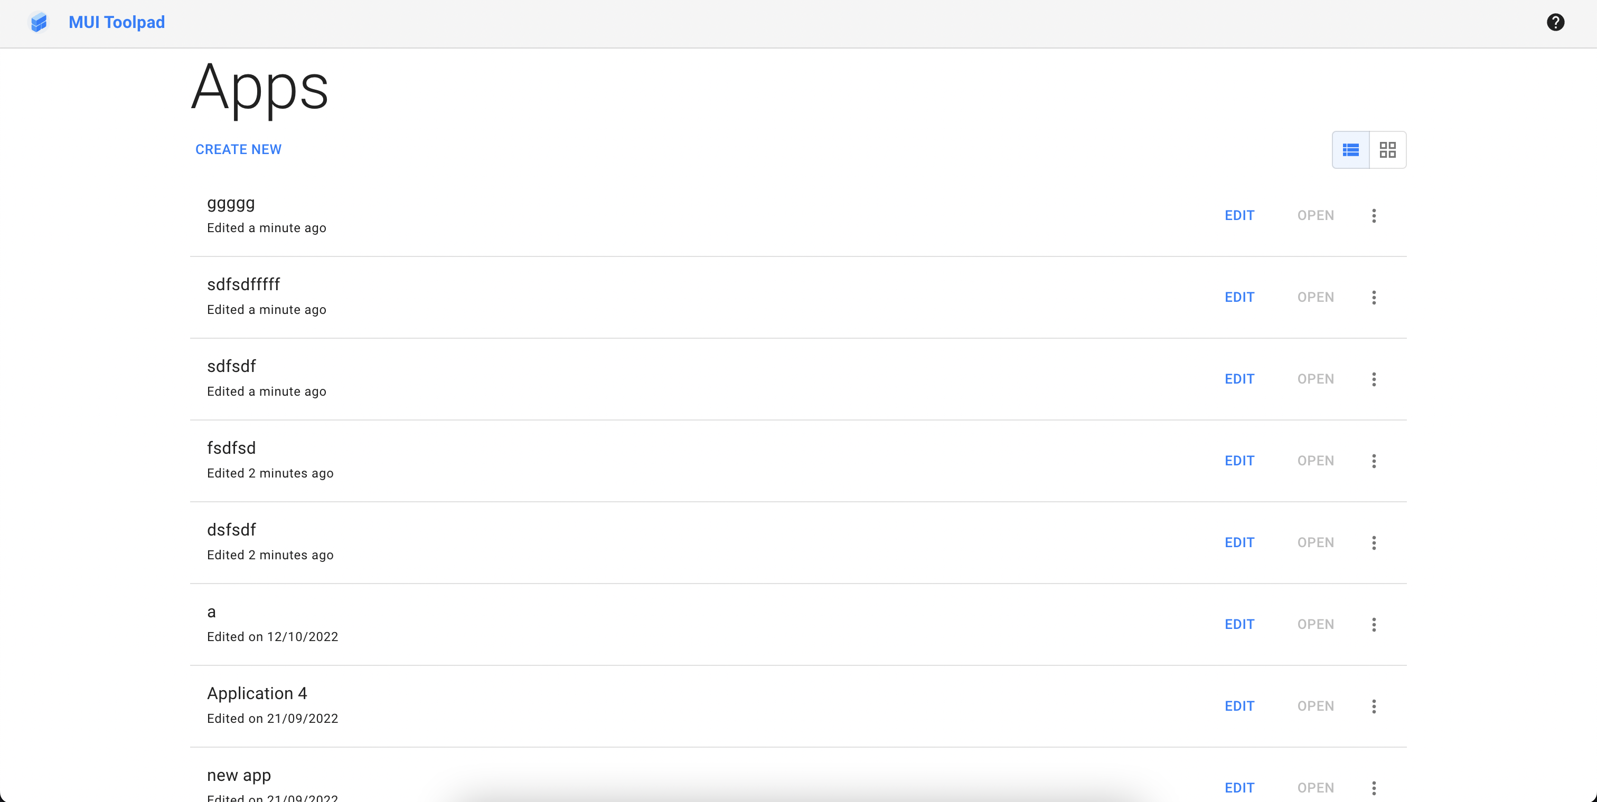Click the MUI Toolpad logo icon
The image size is (1597, 802).
[x=39, y=22]
